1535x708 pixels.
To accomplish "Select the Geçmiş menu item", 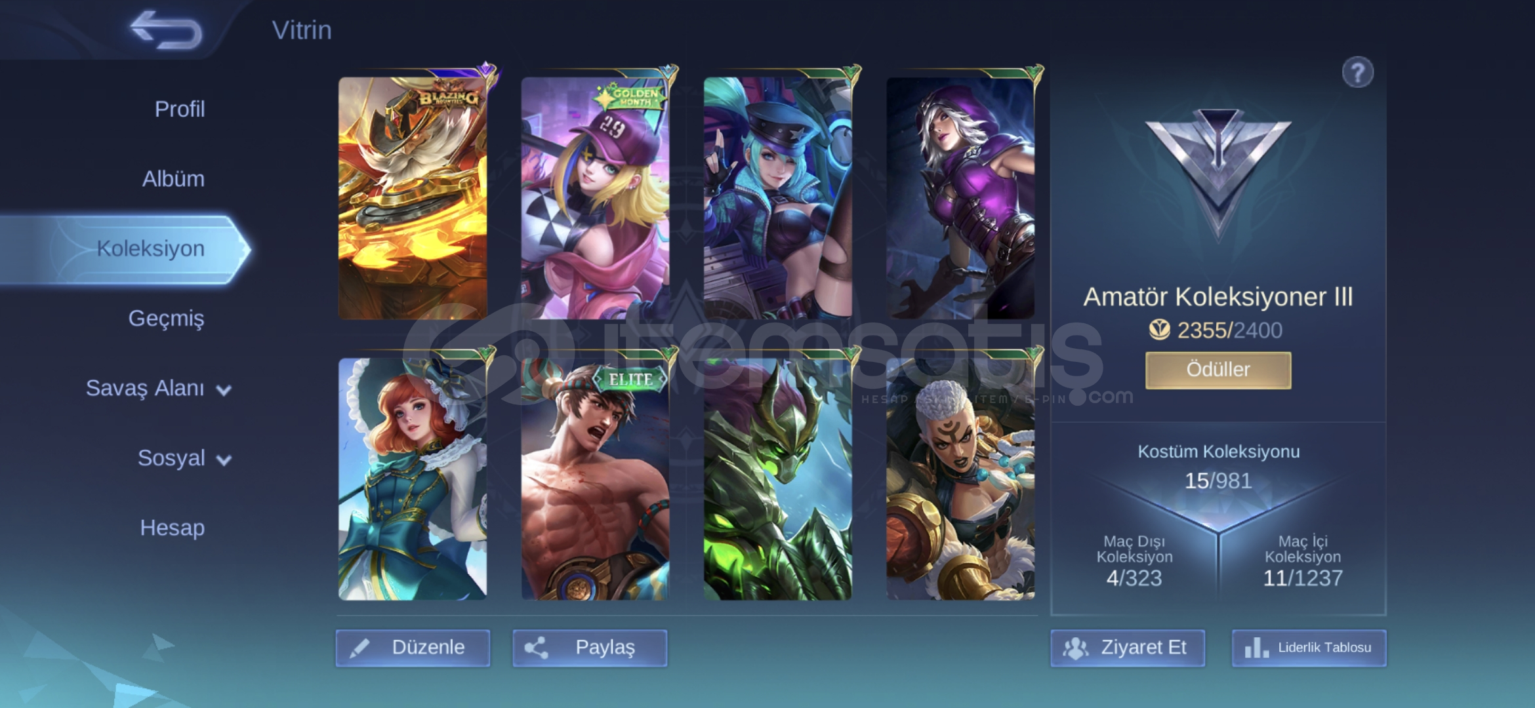I will (166, 318).
